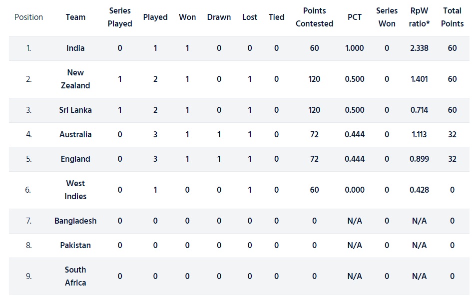Select the England team name
474x301 pixels.
pyautogui.click(x=75, y=159)
